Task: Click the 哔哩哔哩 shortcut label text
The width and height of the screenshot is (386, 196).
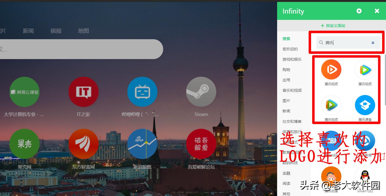Action: pos(140,114)
